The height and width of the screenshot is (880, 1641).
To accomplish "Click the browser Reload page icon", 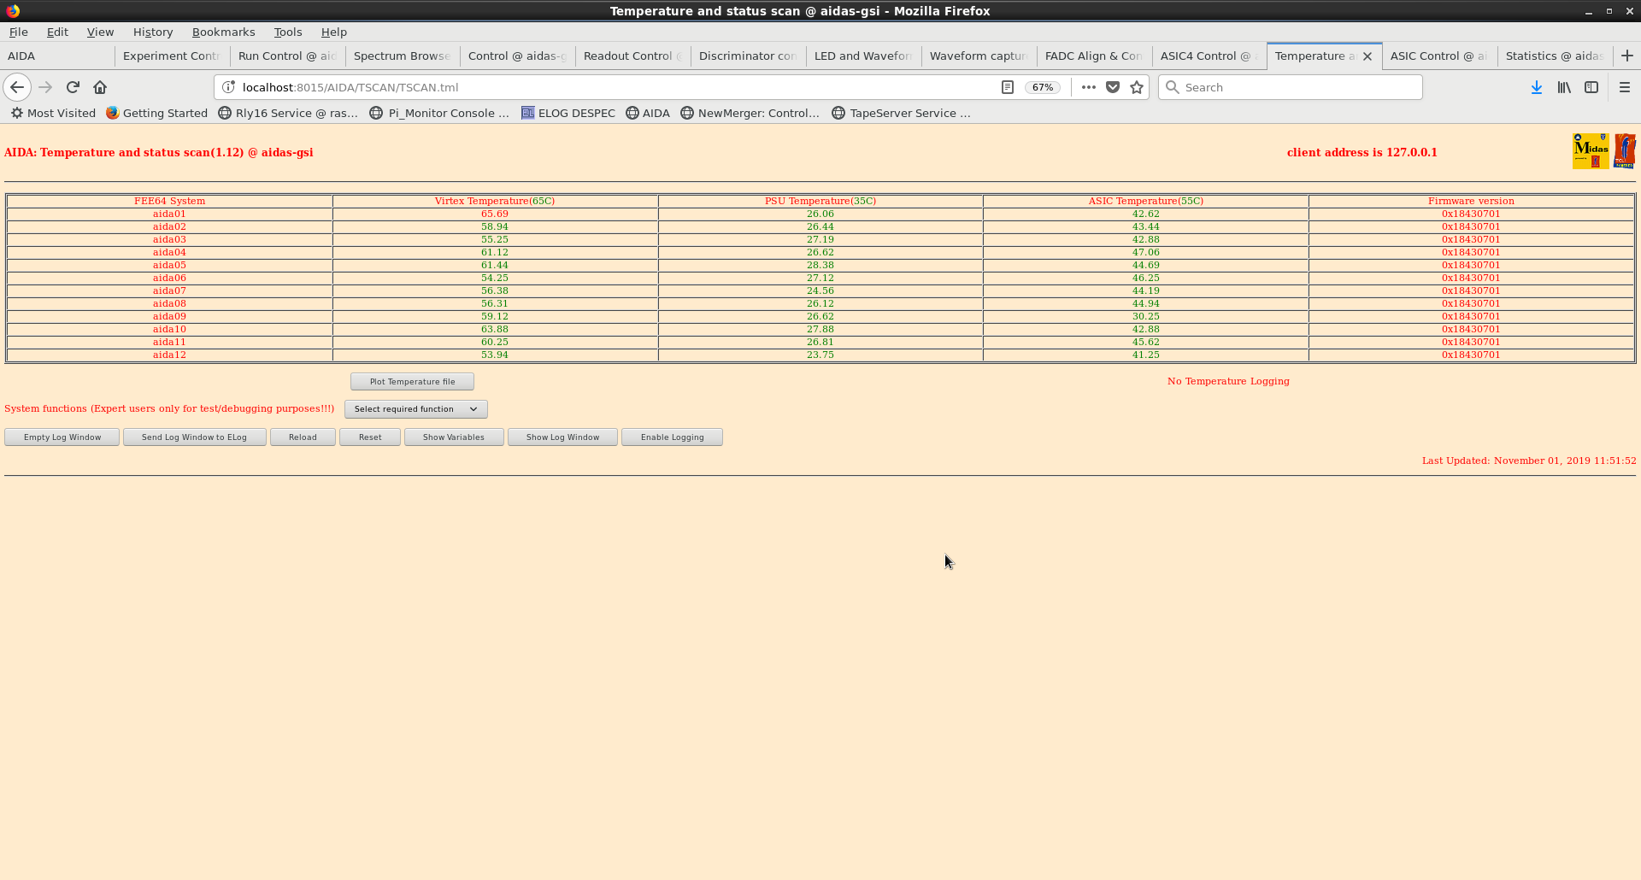I will [73, 87].
